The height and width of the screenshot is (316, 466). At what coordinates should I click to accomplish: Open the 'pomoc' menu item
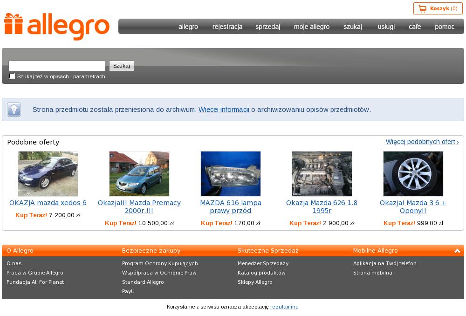pos(445,27)
